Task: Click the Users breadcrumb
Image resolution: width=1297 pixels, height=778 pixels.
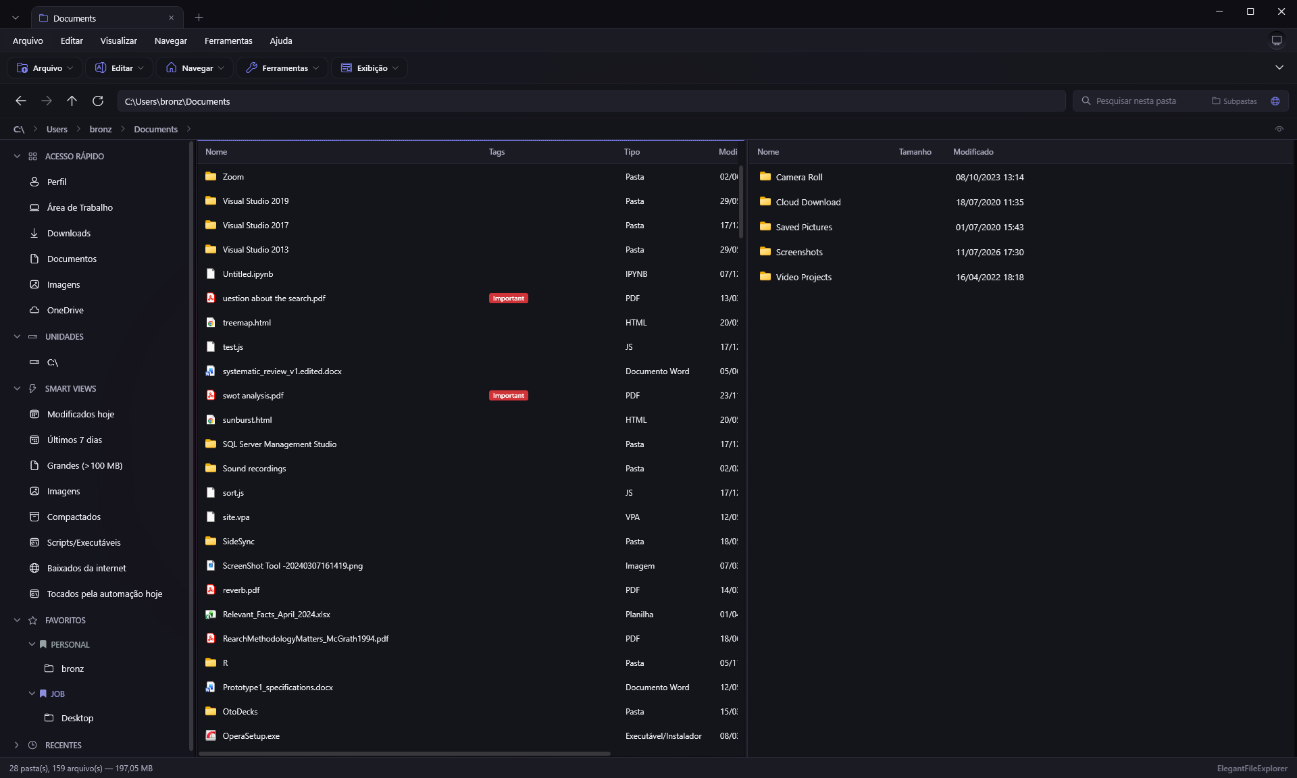Action: tap(57, 129)
